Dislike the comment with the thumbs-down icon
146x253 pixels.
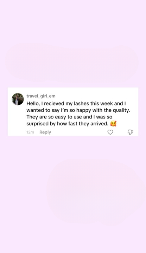tap(130, 132)
